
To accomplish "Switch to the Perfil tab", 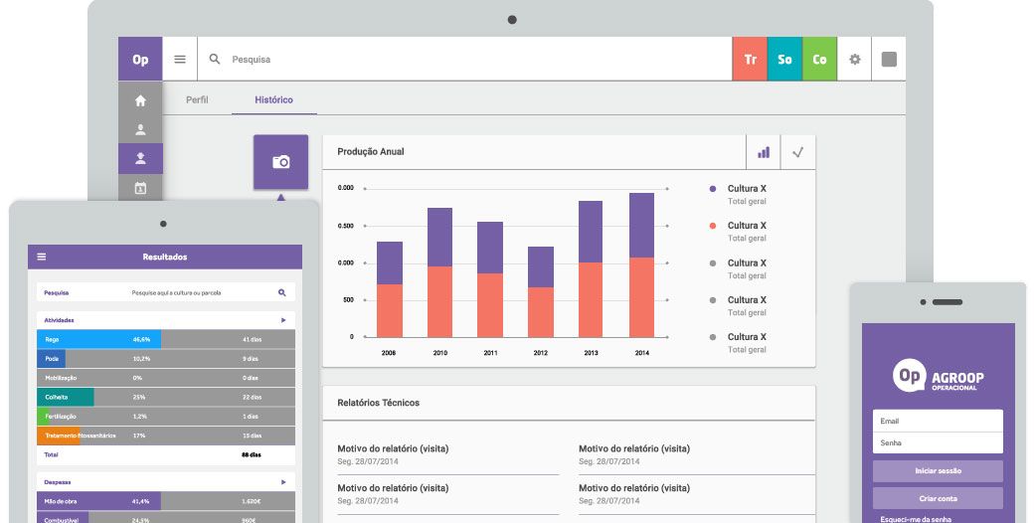I will pos(197,100).
